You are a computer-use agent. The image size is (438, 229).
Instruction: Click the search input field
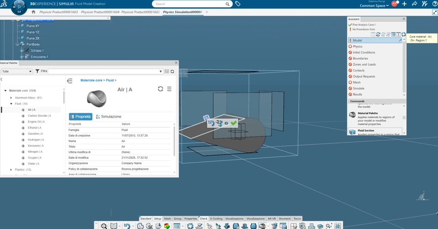(190, 4)
